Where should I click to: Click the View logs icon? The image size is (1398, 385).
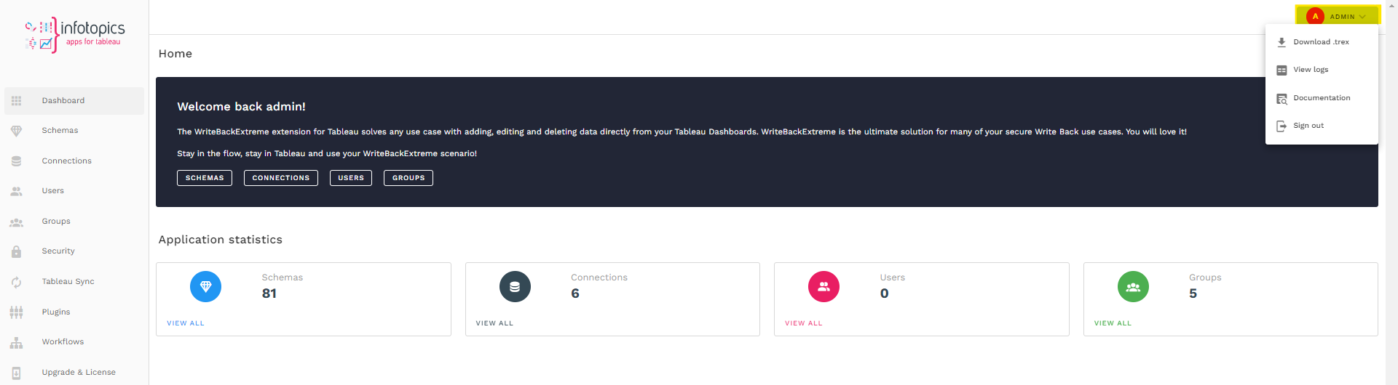click(1281, 70)
